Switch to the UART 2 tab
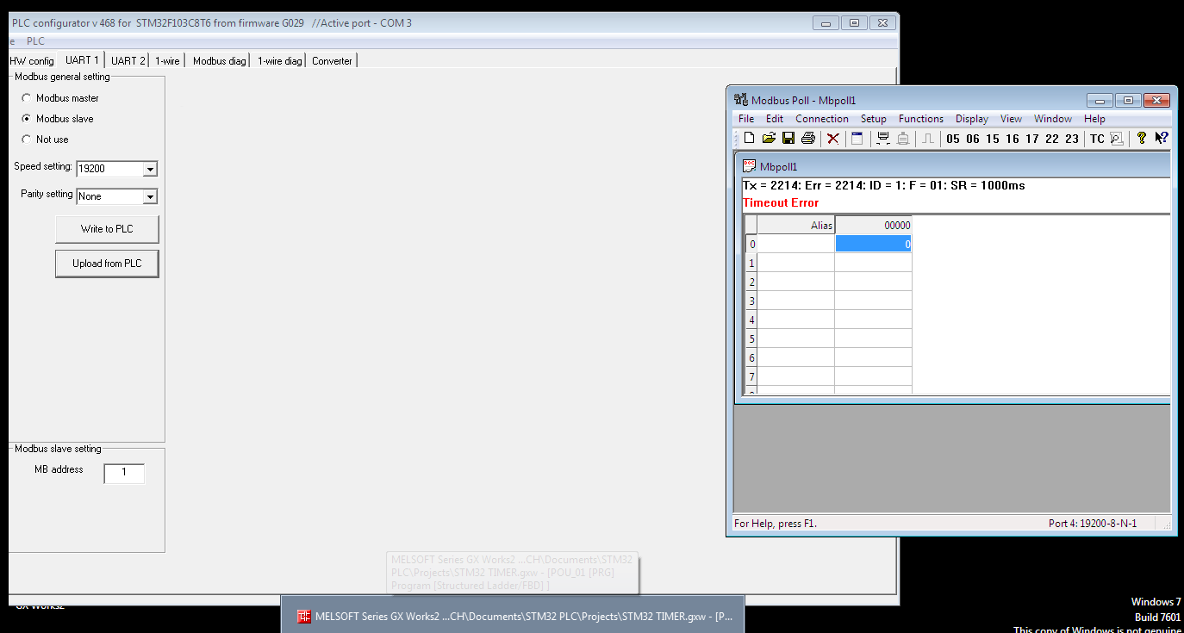1184x633 pixels. (128, 61)
